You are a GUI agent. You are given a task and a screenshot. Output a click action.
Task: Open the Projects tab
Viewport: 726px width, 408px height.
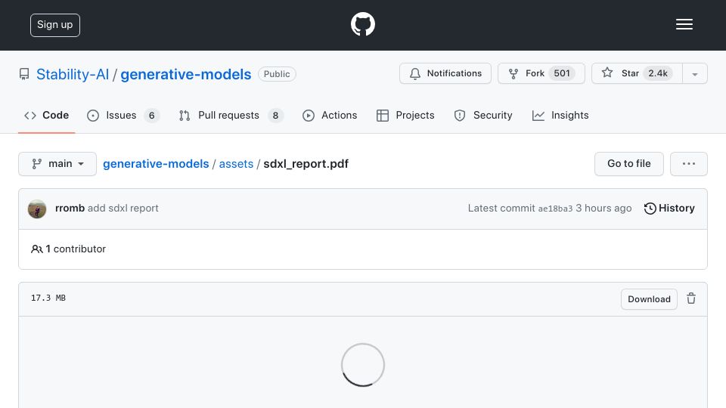pos(405,115)
